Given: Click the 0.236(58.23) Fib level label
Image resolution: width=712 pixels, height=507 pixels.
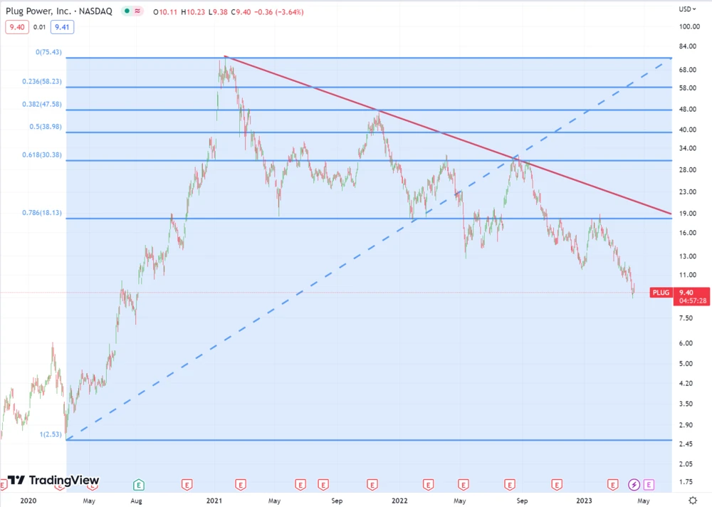Looking at the screenshot, I should click(42, 81).
